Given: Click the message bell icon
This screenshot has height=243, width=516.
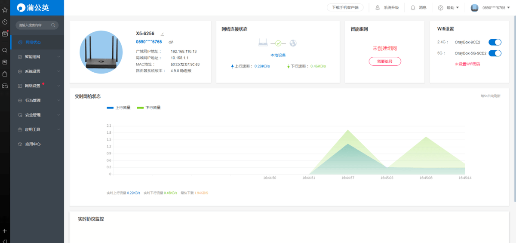Looking at the screenshot, I should tap(413, 7).
